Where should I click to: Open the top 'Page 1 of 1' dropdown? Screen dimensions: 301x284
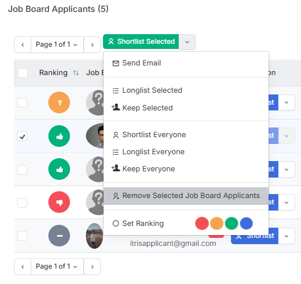point(57,45)
